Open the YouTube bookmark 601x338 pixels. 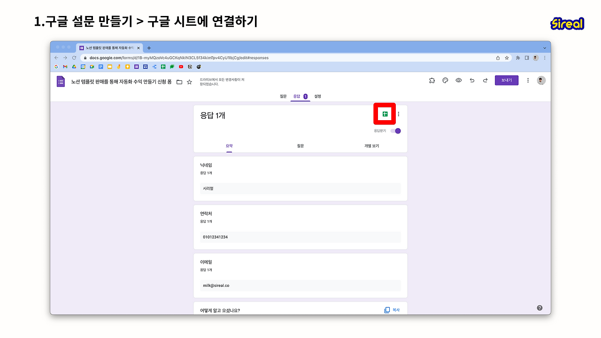(181, 67)
